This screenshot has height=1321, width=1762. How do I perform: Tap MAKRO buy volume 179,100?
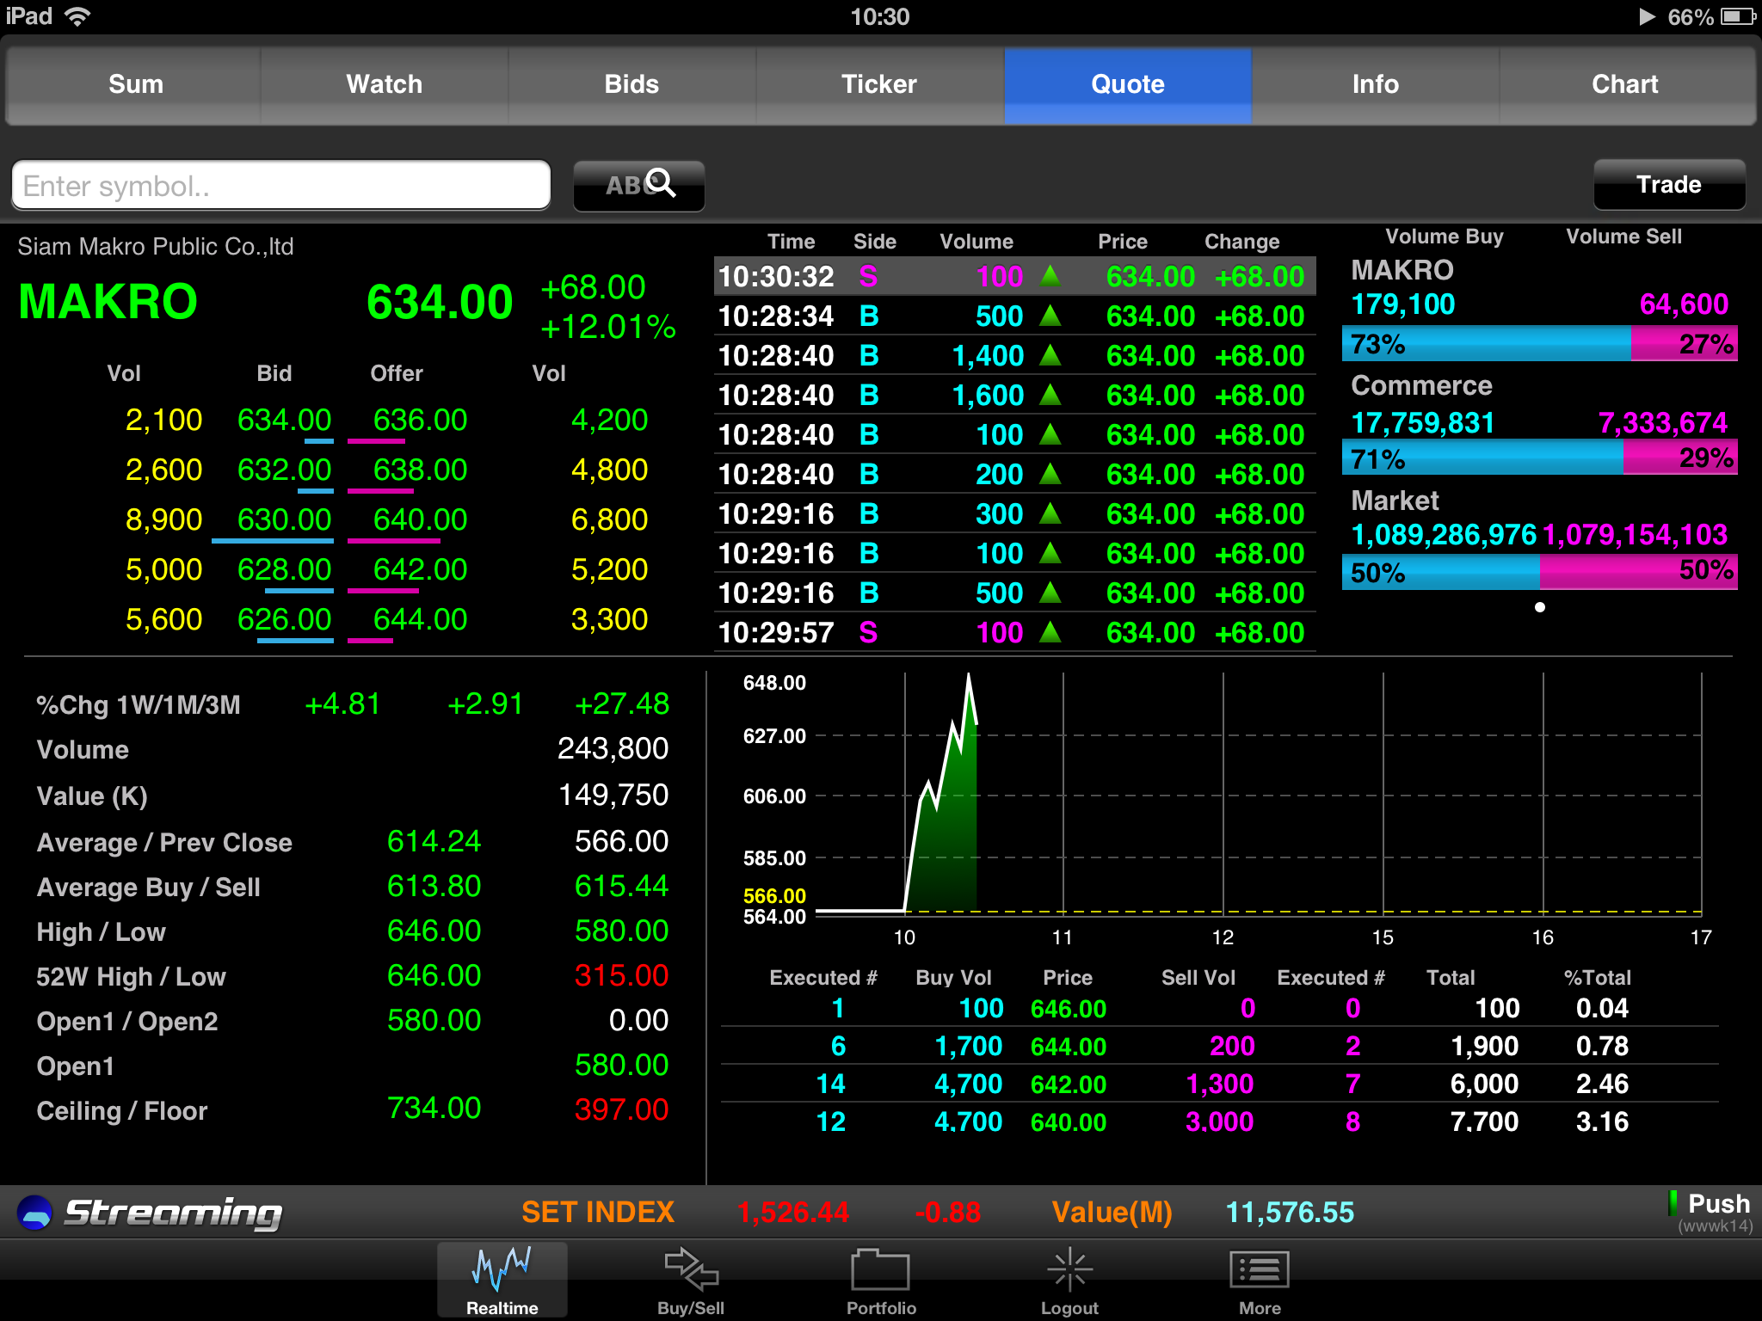pos(1403,304)
